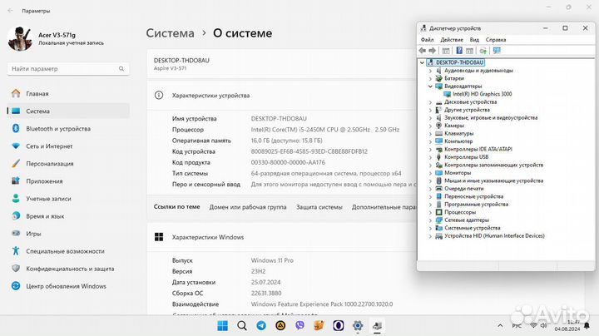
Task: Focus the Найти параметр search field
Action: tap(68, 69)
